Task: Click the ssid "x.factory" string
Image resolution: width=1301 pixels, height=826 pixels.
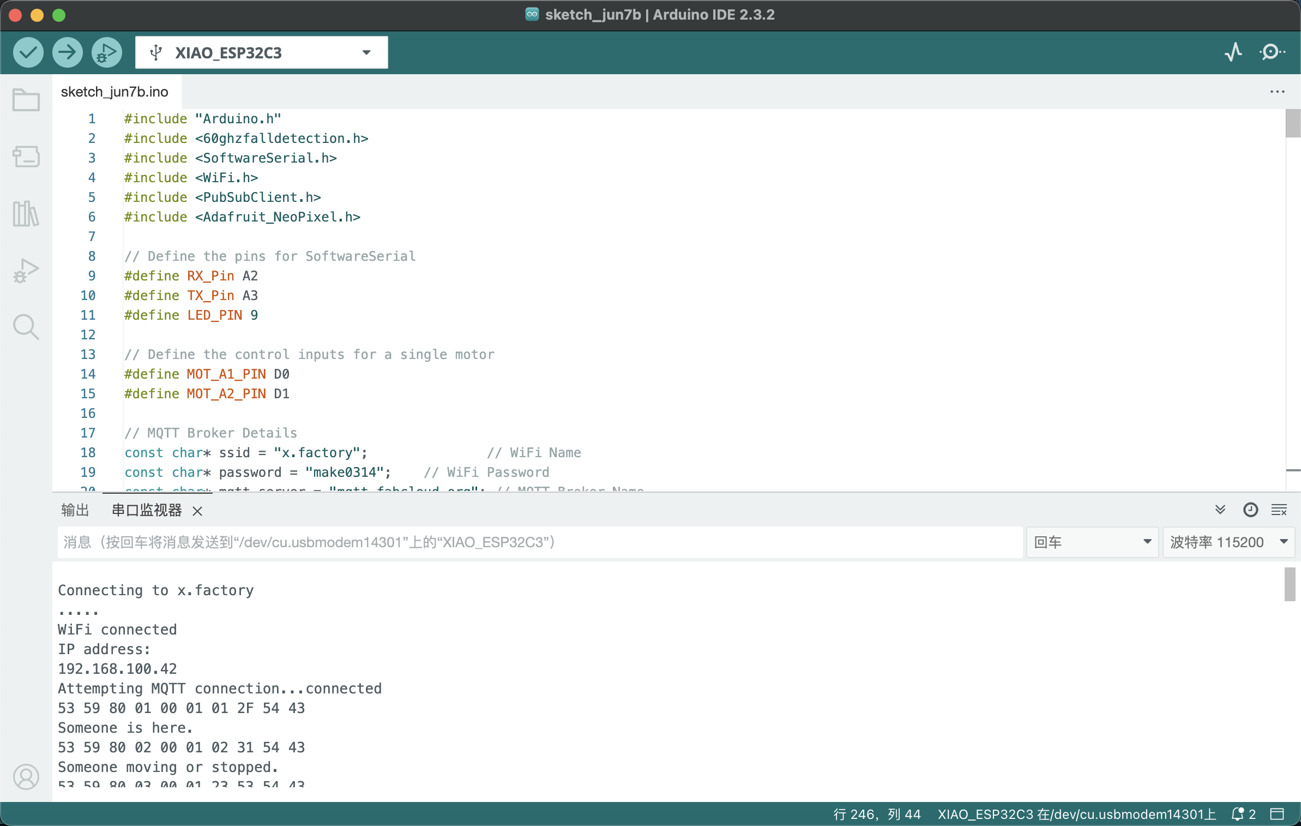Action: 317,453
